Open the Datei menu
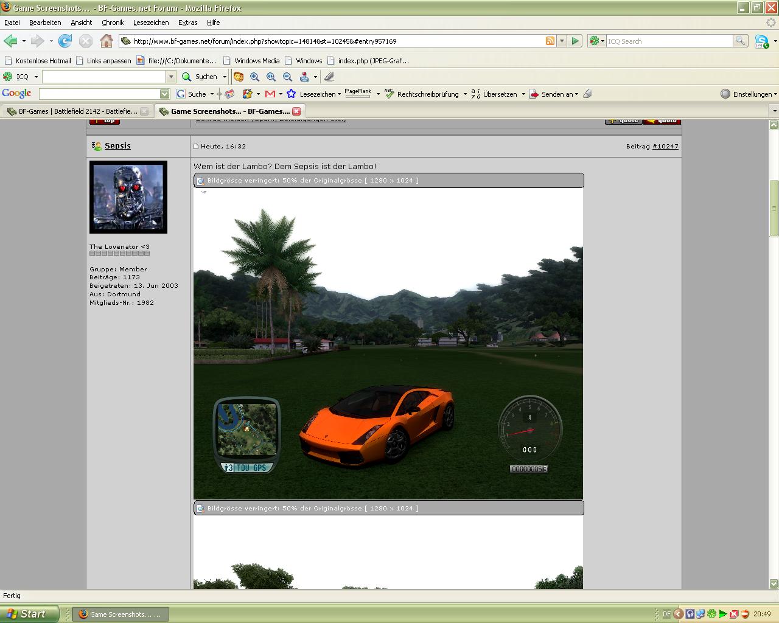Screen dimensions: 779x623 pos(12,23)
